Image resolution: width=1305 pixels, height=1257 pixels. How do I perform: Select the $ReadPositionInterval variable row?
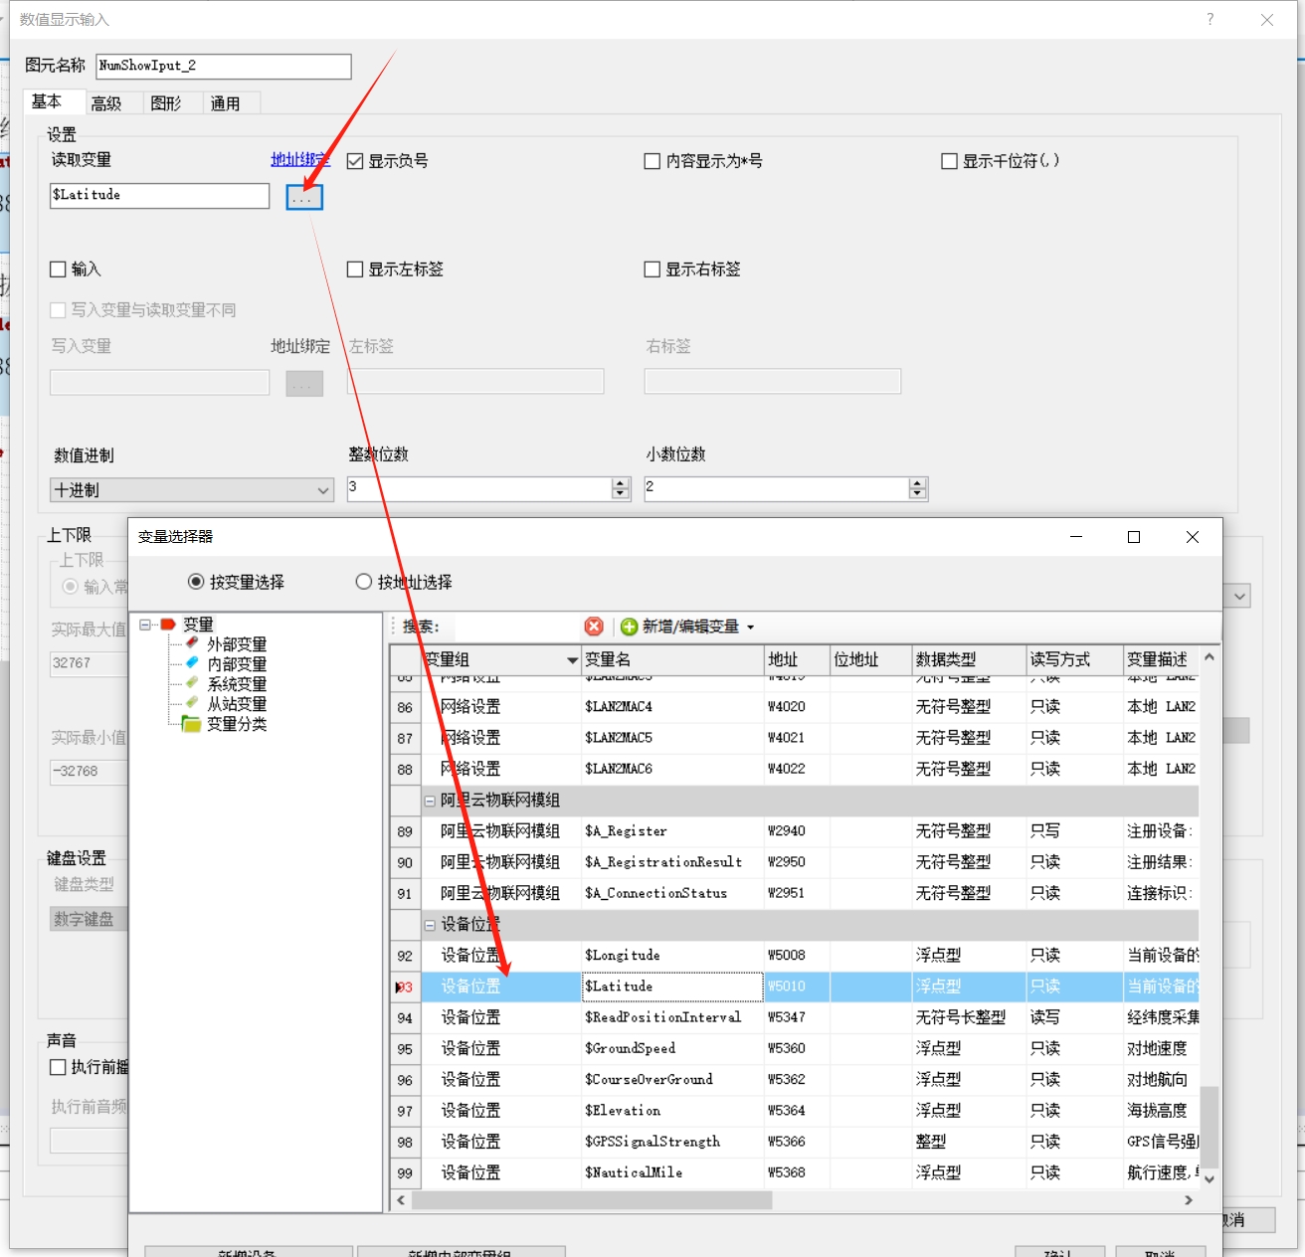795,1017
